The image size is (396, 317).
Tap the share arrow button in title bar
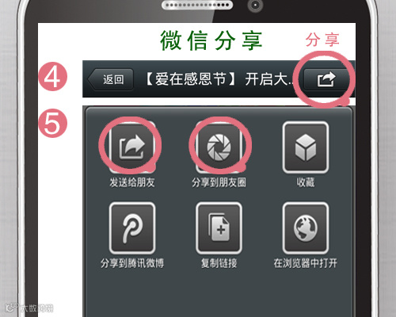[326, 79]
